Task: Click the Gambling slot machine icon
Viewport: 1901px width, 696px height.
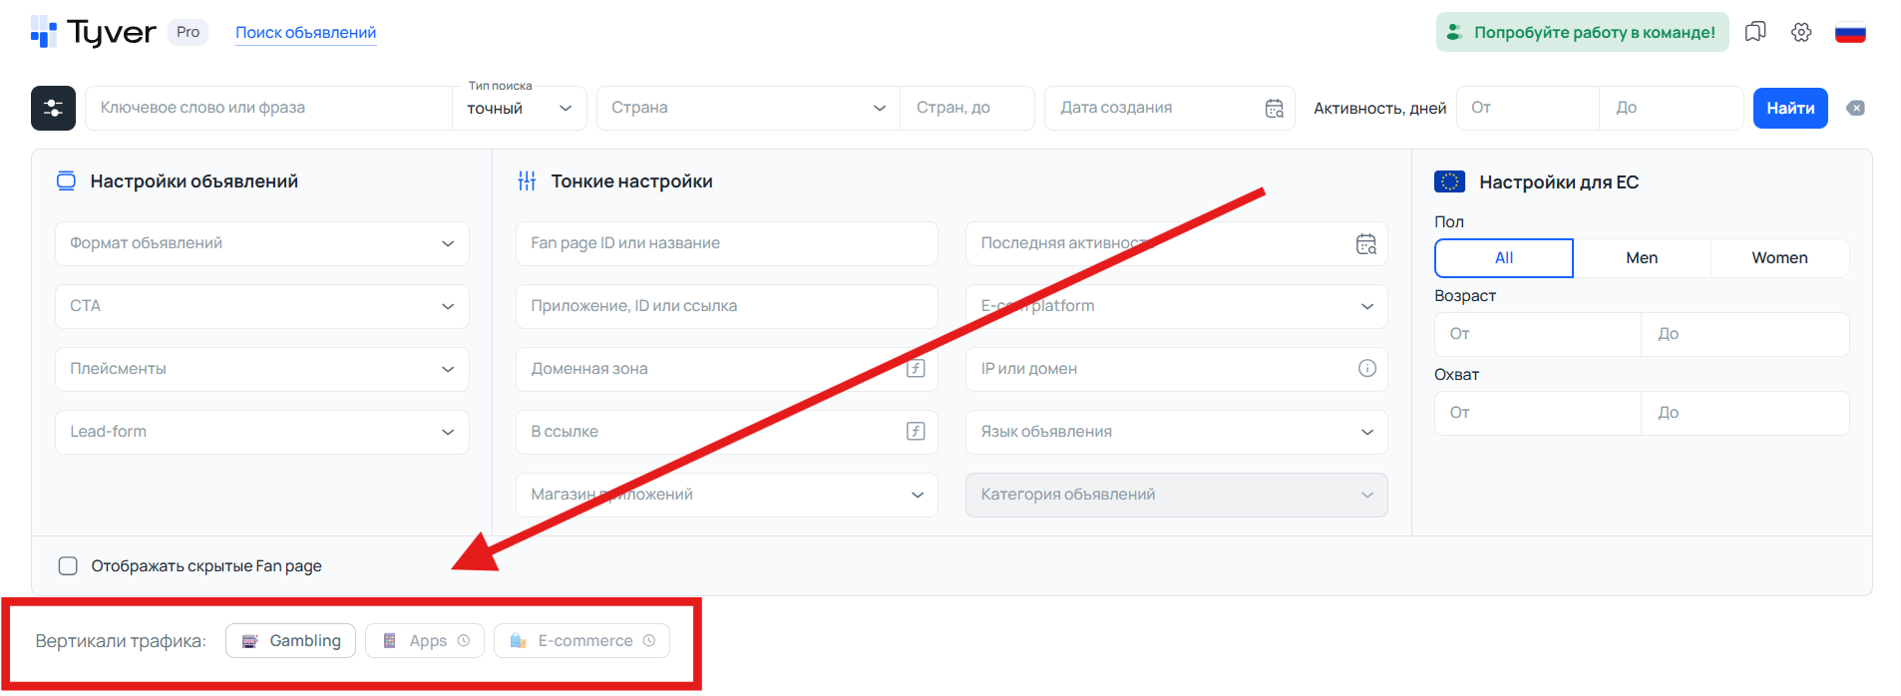Action: pyautogui.click(x=250, y=640)
